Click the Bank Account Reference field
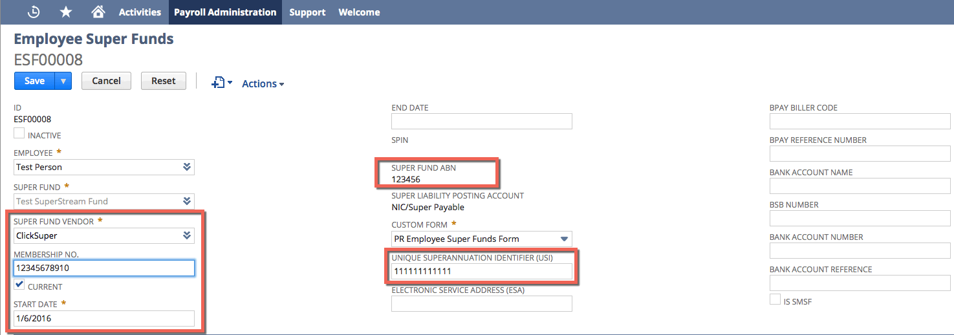 coord(860,283)
